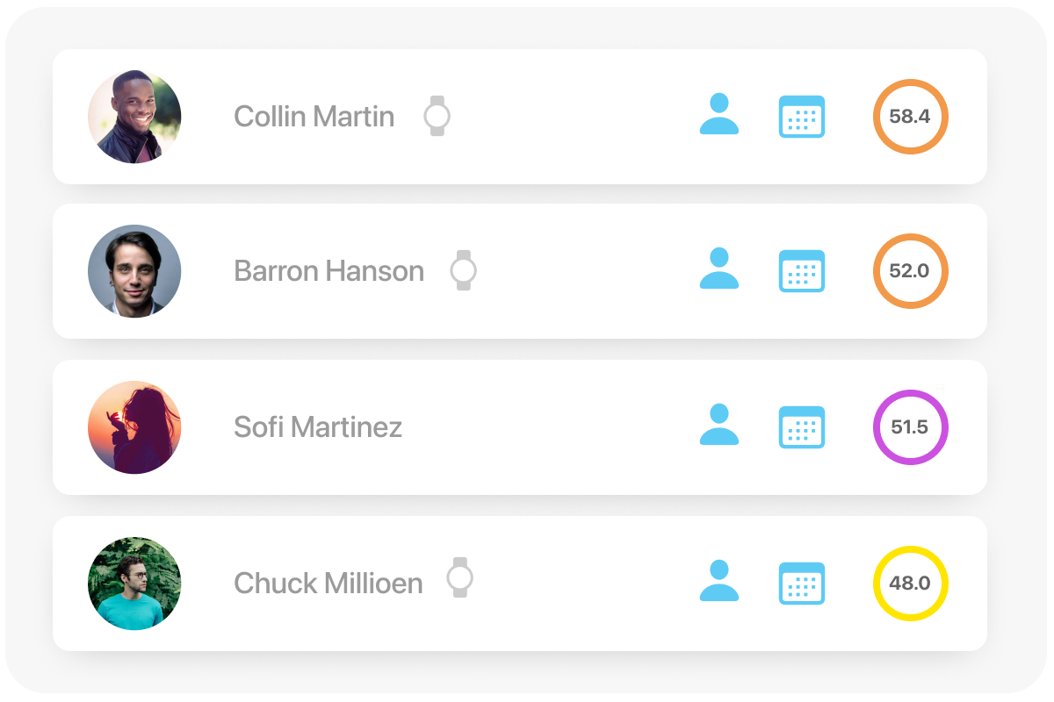Select the orange 58.4 score ring

pyautogui.click(x=910, y=117)
